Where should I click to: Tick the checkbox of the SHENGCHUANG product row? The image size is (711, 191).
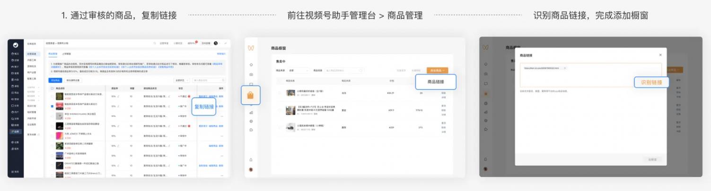tap(52, 116)
